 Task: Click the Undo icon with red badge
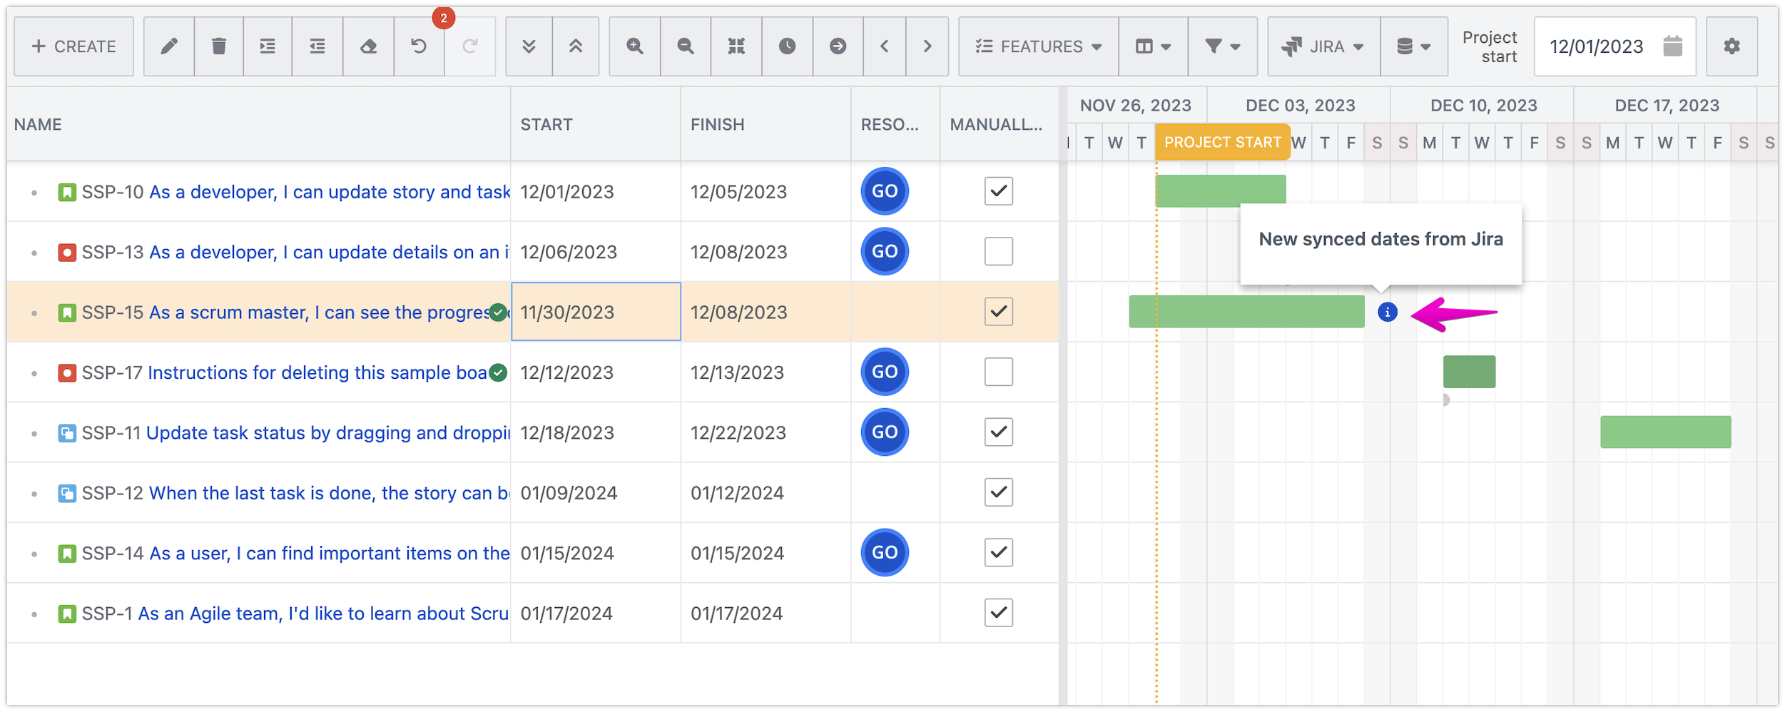point(419,46)
